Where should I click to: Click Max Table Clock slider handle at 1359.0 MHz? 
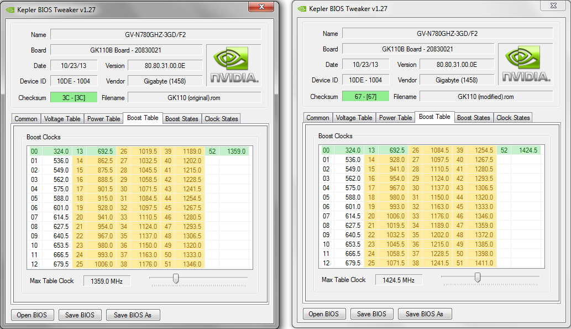[x=176, y=279]
